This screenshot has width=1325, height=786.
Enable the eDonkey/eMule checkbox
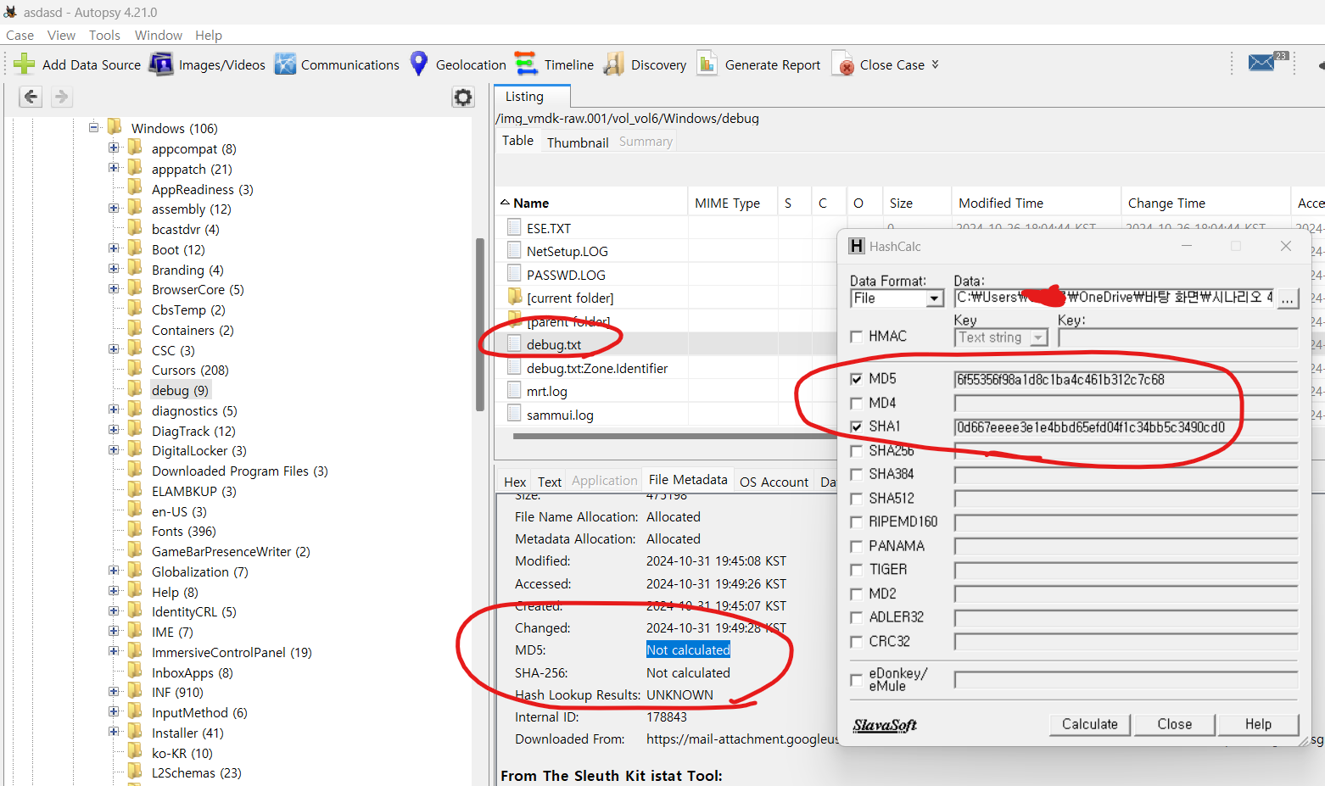click(x=857, y=679)
